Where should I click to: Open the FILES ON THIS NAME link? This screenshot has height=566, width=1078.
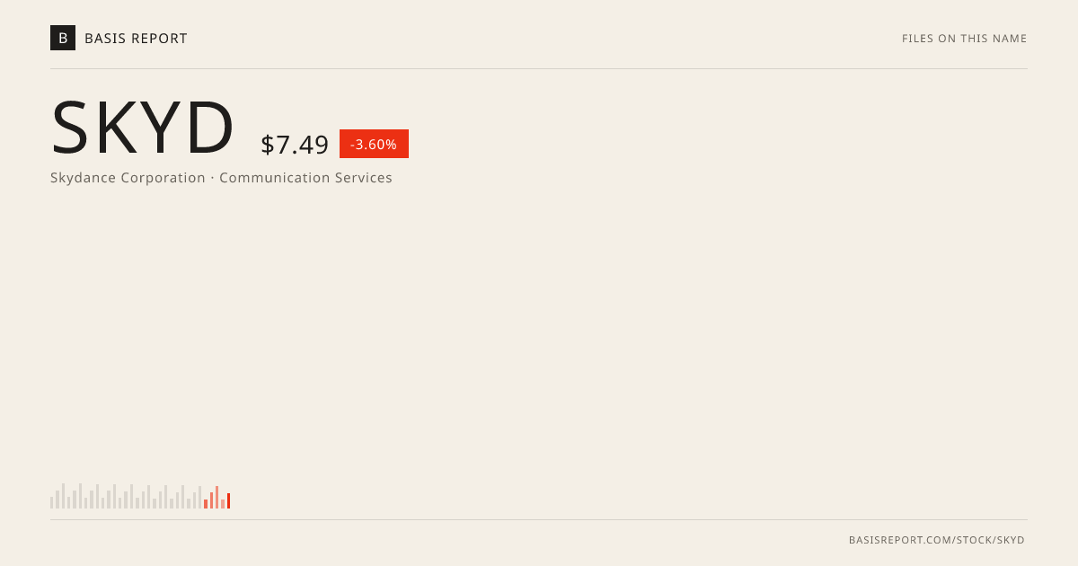pos(964,39)
